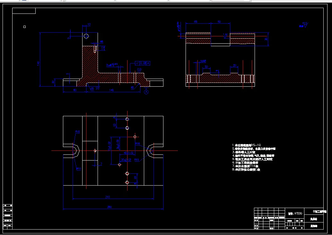This screenshot has height=235, width=332.
Task: Click the 50 dimension in the side view
Action: (219, 22)
